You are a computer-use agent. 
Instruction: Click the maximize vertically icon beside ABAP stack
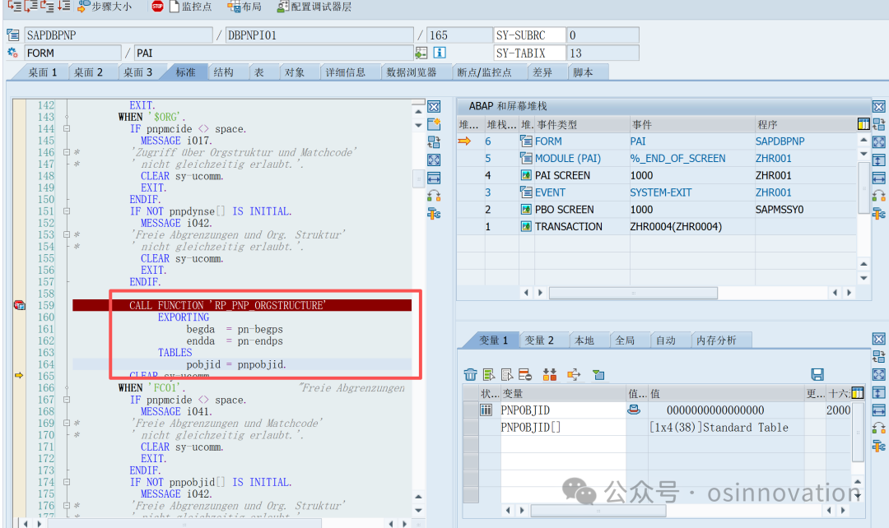pos(879,160)
